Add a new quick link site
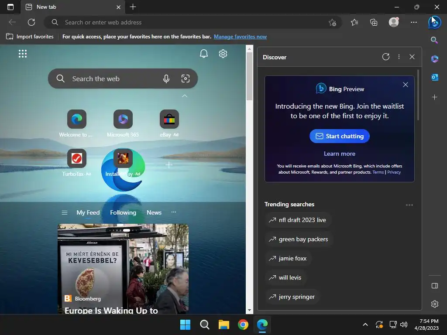The height and width of the screenshot is (335, 447). click(x=169, y=164)
